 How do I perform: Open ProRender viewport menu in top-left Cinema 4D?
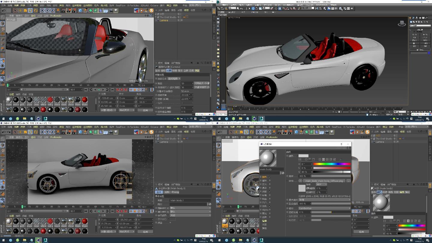[56, 16]
